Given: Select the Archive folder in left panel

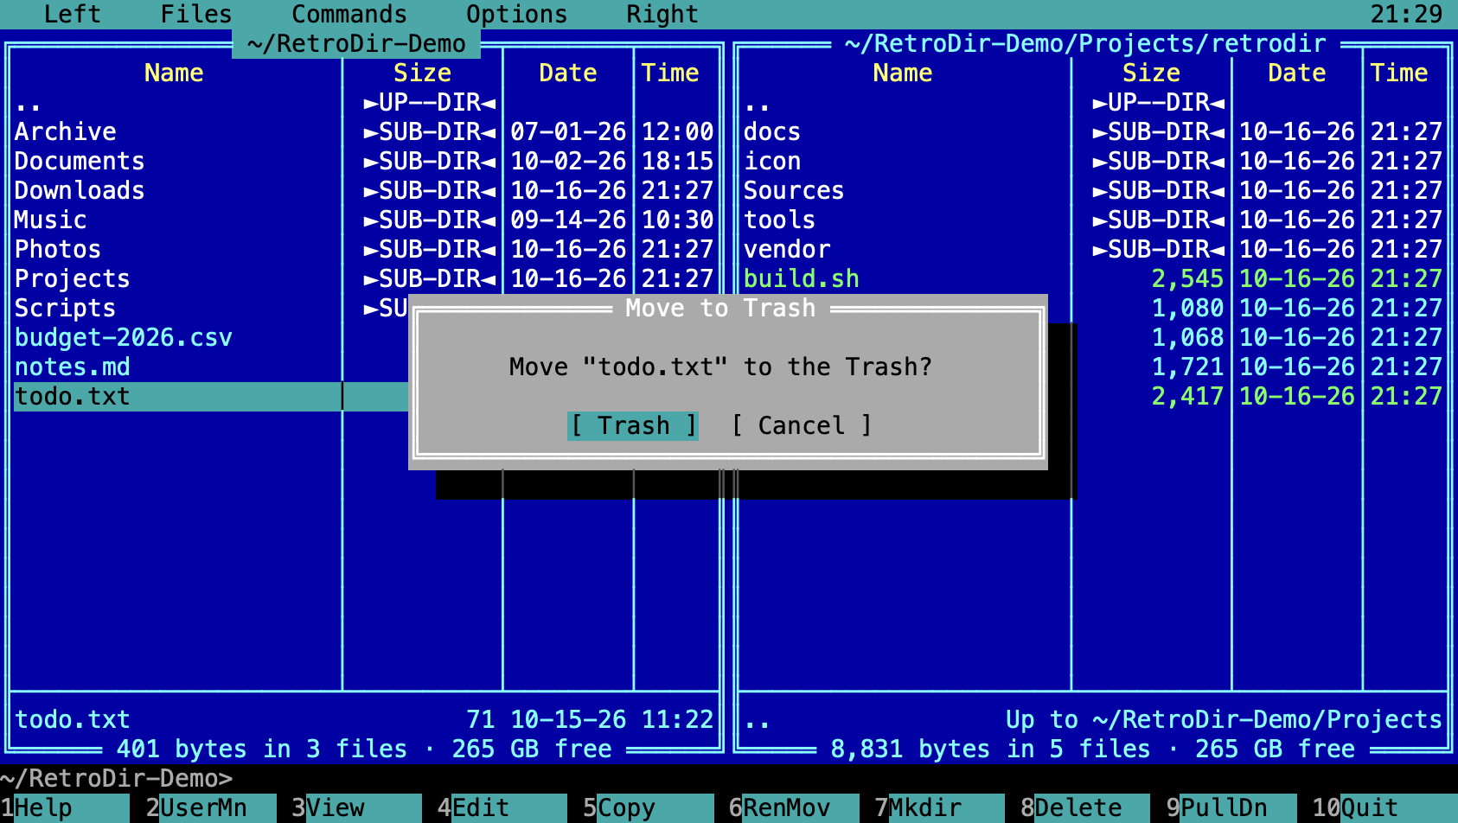Looking at the screenshot, I should point(364,131).
